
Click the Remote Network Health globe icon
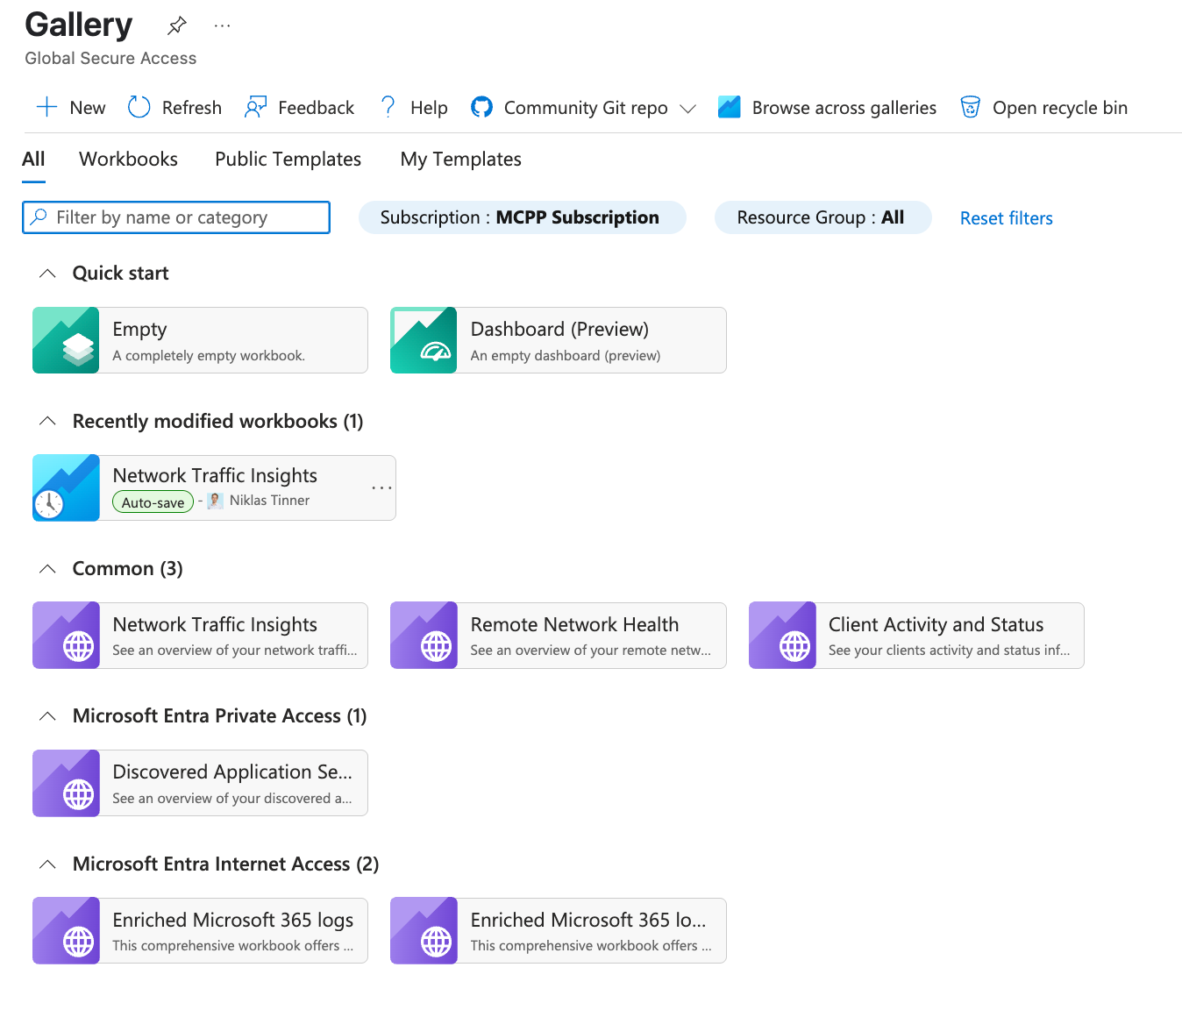pyautogui.click(x=424, y=636)
